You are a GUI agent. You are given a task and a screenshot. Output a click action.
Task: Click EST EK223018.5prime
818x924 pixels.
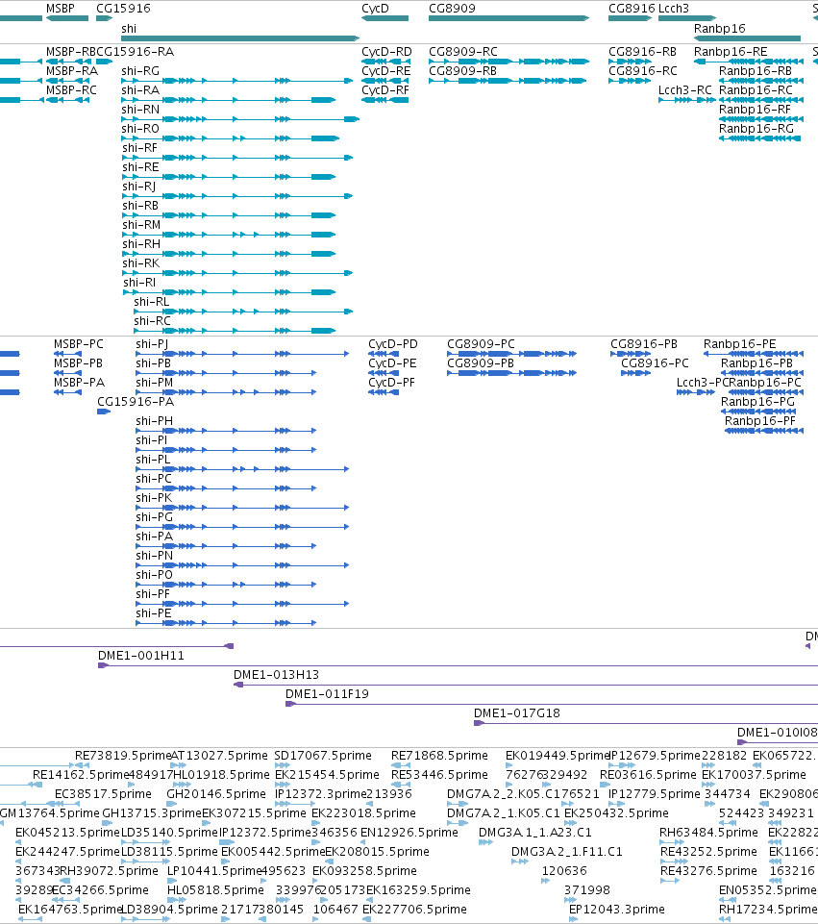(363, 813)
